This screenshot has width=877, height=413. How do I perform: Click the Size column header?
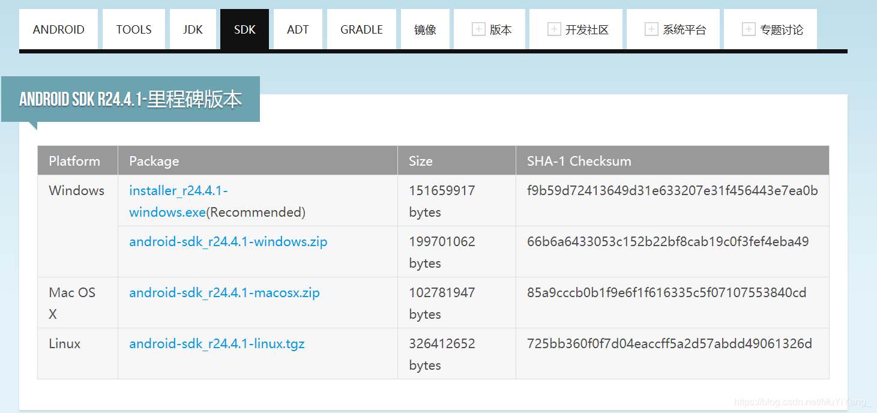456,161
